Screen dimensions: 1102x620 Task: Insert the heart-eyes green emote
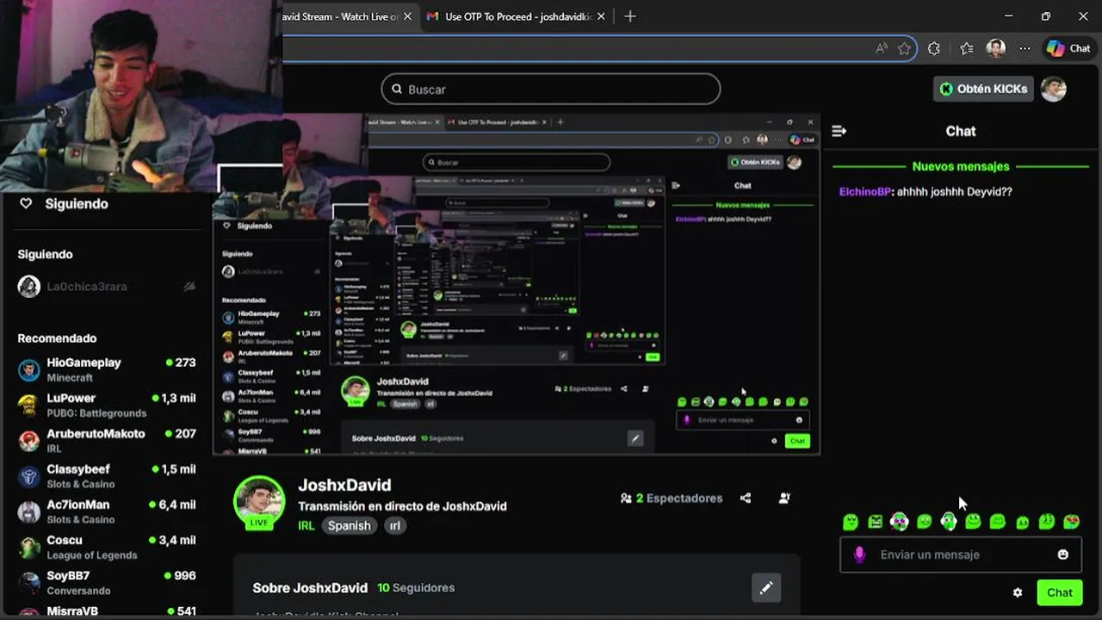click(x=1072, y=521)
